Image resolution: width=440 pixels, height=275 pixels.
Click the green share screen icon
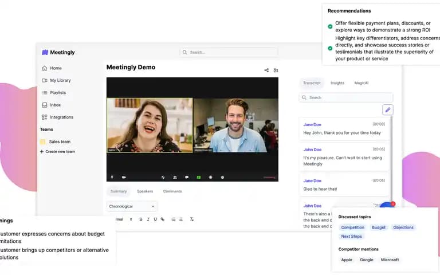point(199,178)
